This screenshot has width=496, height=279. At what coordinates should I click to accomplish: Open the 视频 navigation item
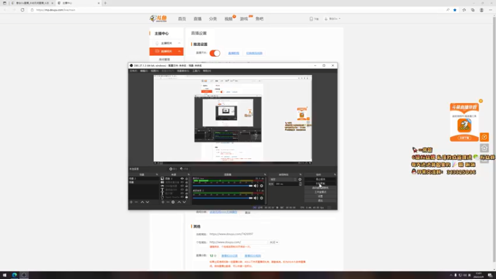pos(228,19)
